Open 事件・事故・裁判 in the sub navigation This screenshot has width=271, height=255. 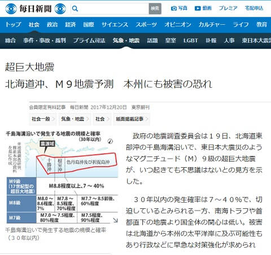tap(45, 41)
